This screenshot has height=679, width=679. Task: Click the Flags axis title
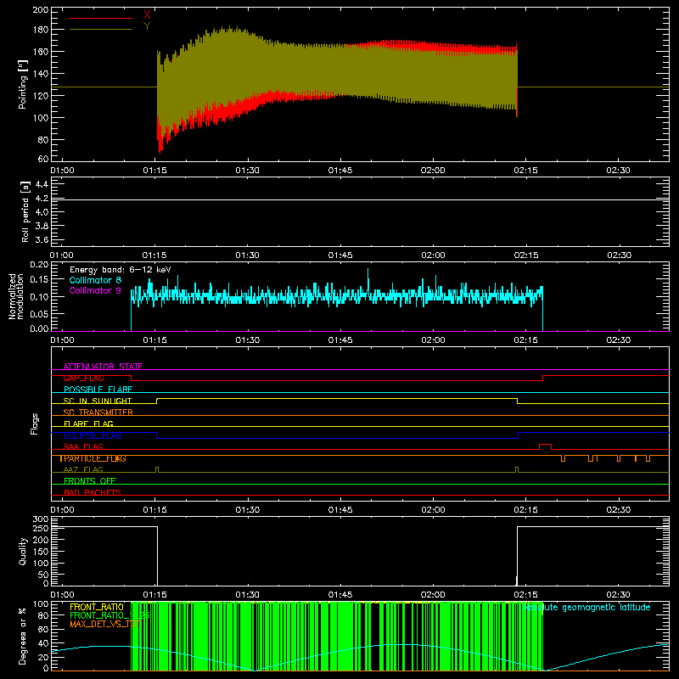[34, 424]
